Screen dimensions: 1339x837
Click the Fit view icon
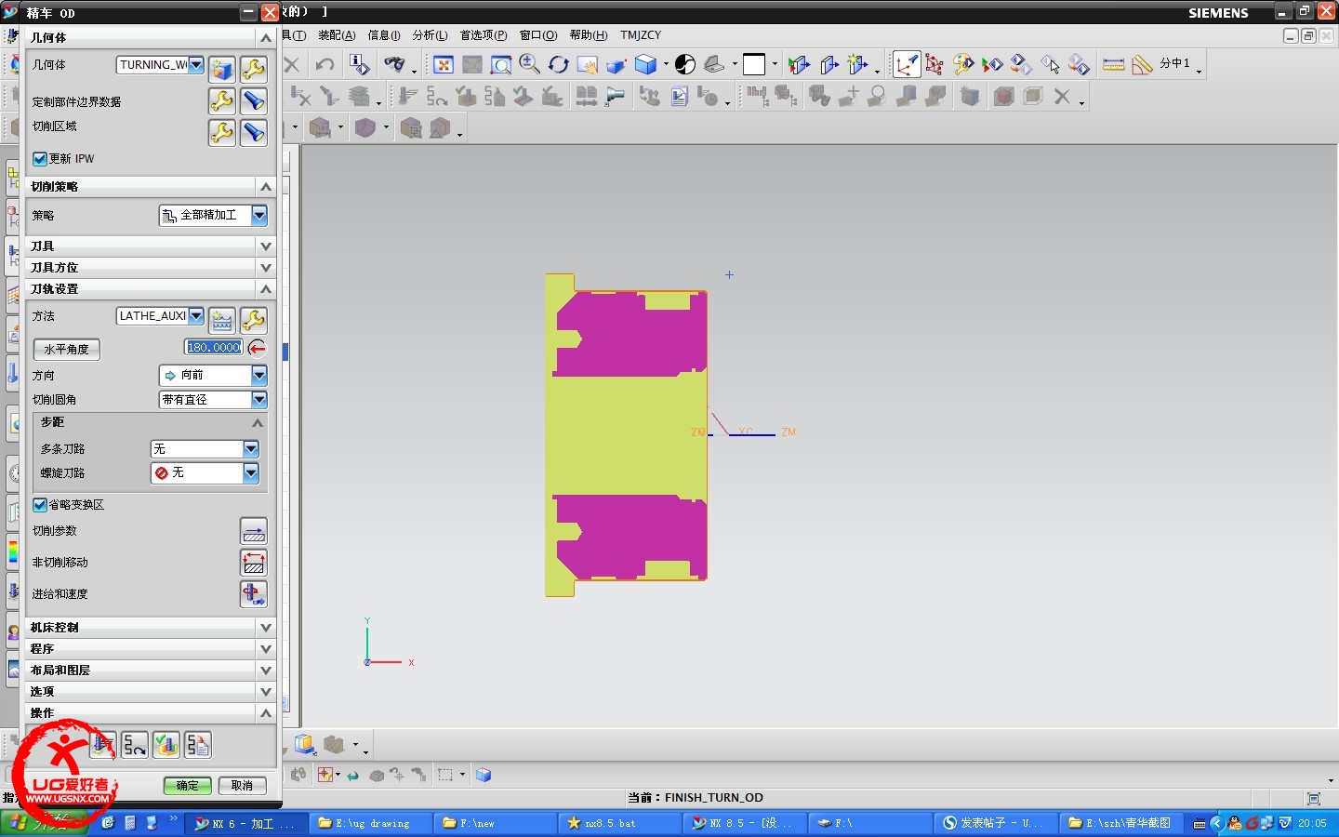point(444,65)
